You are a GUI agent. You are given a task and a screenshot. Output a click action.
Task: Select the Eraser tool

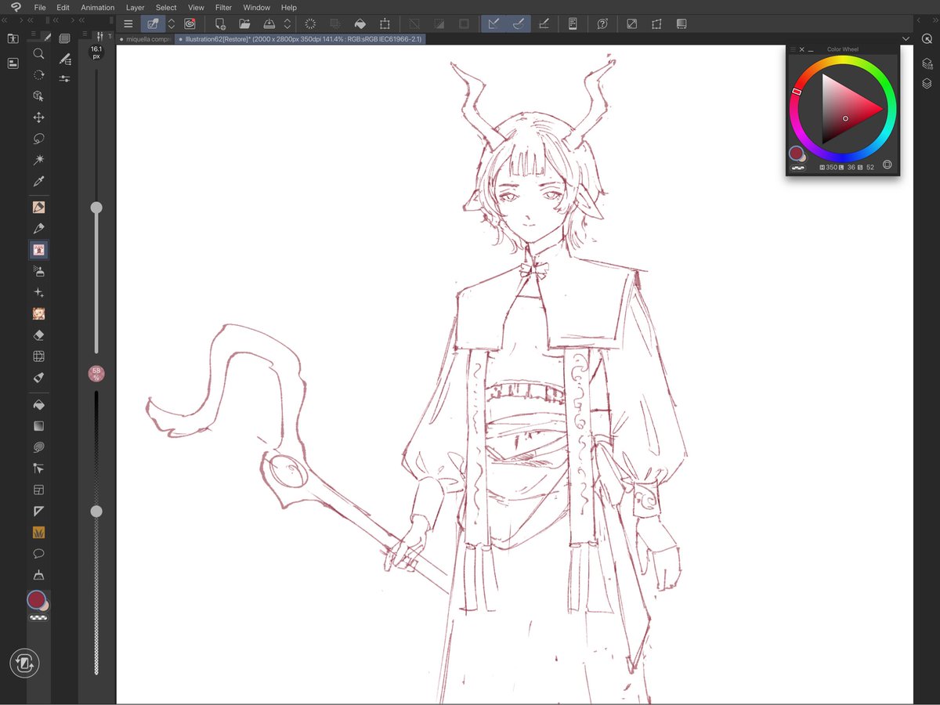point(38,334)
